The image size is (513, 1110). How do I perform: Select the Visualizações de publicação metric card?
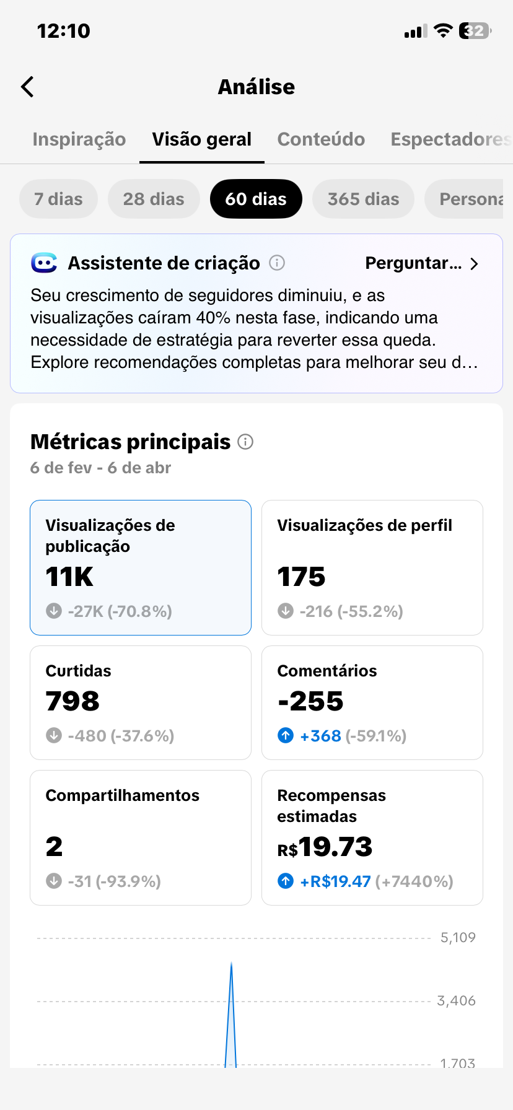pos(141,567)
